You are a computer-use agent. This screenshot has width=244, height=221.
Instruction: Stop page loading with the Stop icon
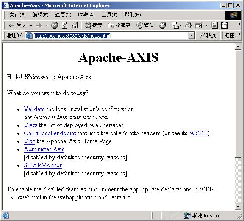pos(55,25)
